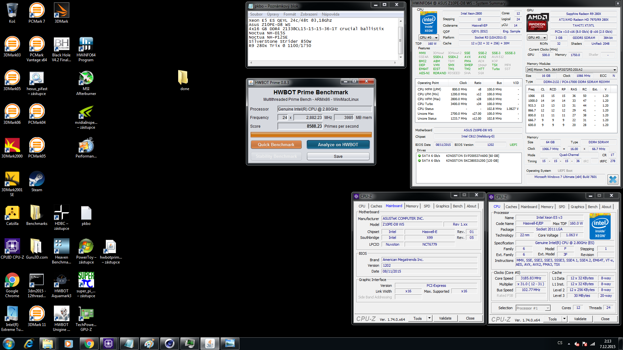
Task: Click Tools button in left CPU-Z
Action: click(x=417, y=318)
